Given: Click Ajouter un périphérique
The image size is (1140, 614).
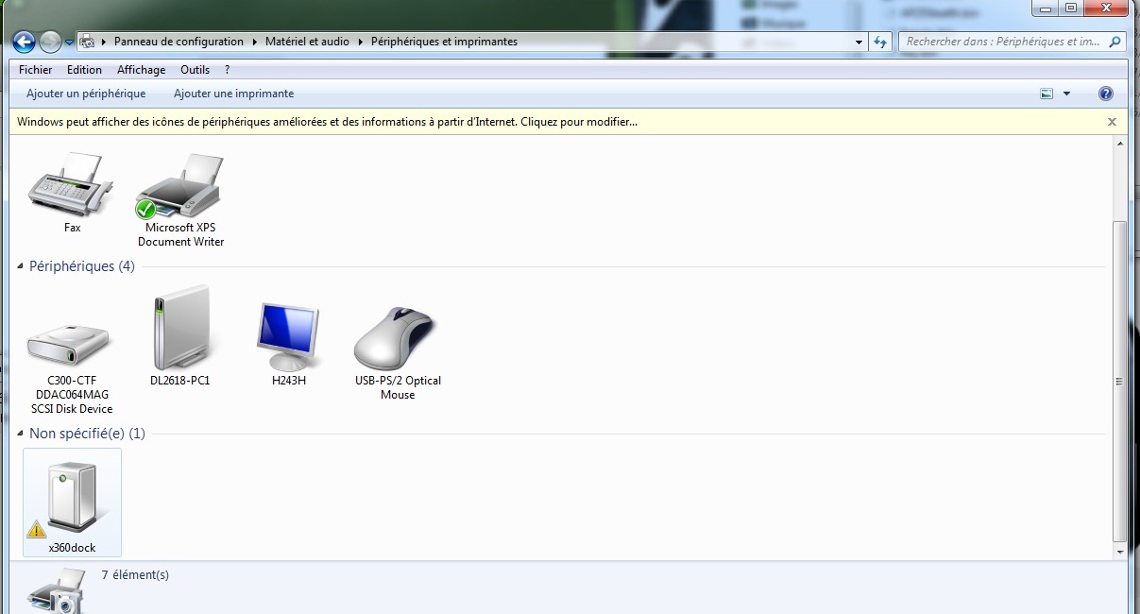Looking at the screenshot, I should click(x=86, y=94).
